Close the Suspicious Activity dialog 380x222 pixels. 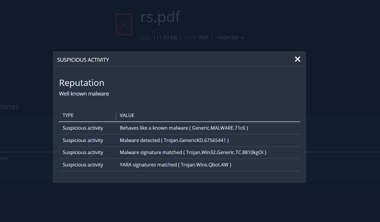(297, 59)
